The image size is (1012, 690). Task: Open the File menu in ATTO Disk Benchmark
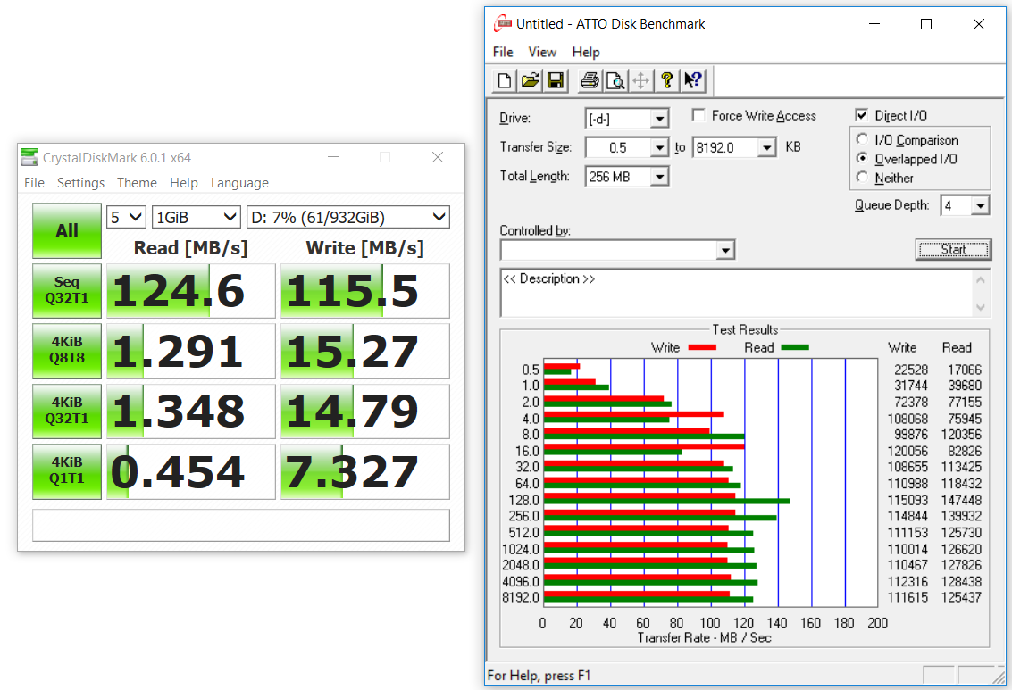point(503,53)
